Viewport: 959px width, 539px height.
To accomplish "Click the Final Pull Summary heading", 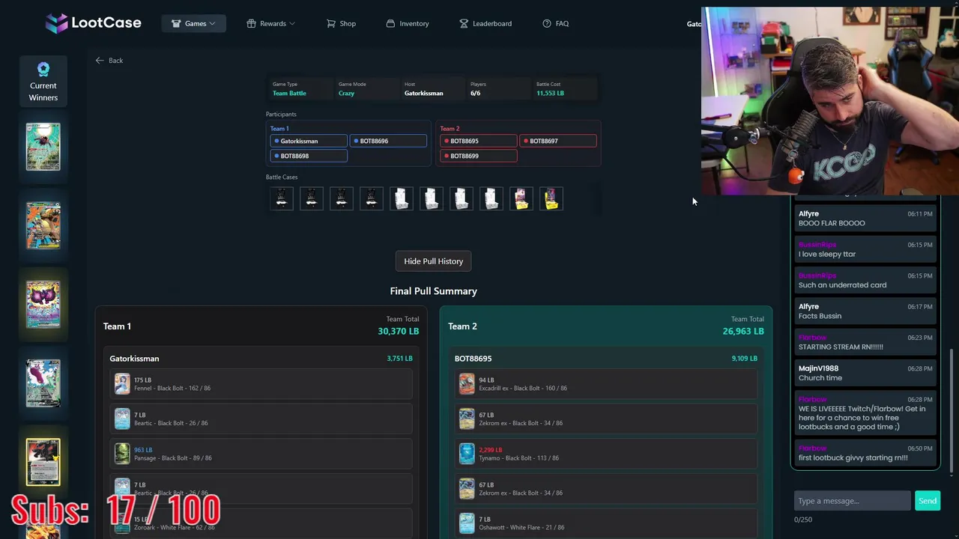I will click(433, 291).
